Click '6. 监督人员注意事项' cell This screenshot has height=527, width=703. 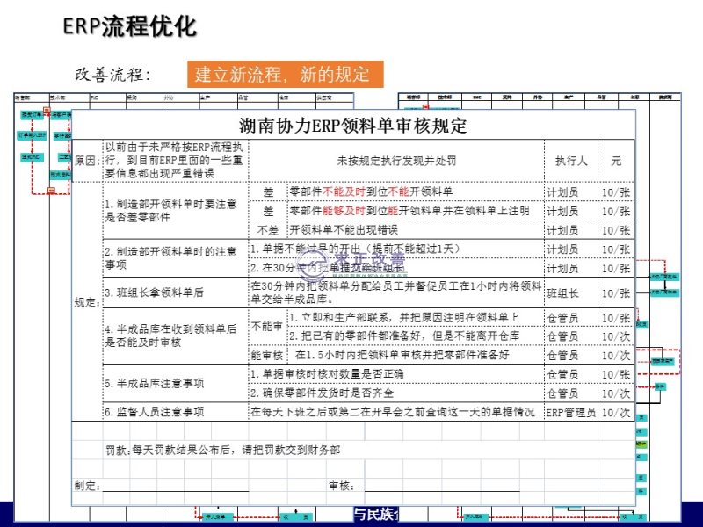(155, 412)
